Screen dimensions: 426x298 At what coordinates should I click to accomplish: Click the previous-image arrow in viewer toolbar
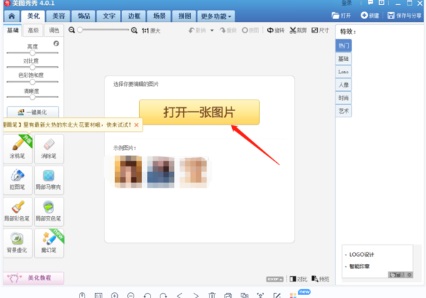[180, 295]
